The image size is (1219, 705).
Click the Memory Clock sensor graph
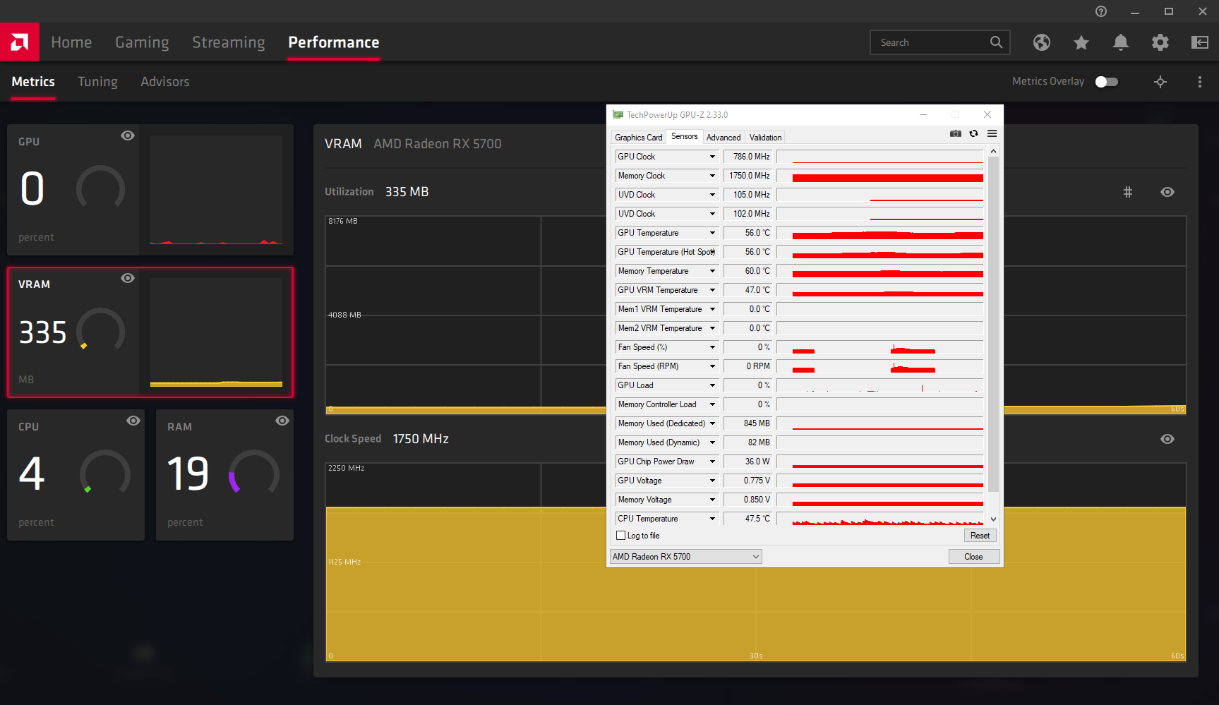pyautogui.click(x=880, y=176)
